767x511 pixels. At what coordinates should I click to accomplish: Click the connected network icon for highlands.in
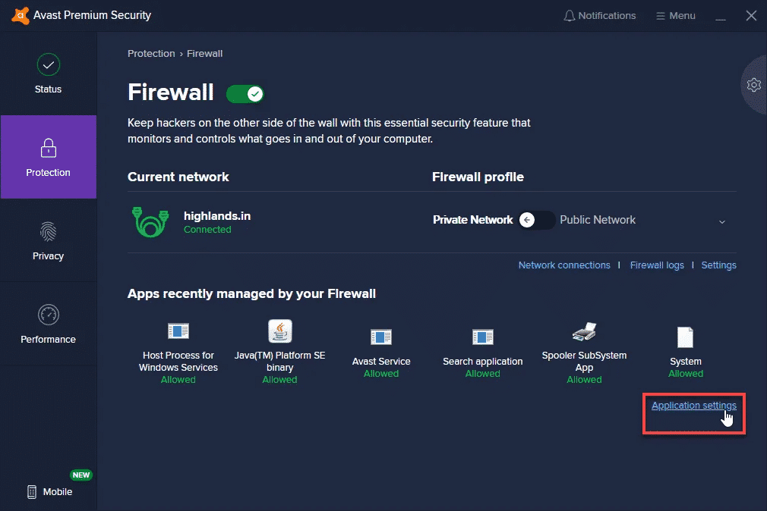(x=150, y=222)
